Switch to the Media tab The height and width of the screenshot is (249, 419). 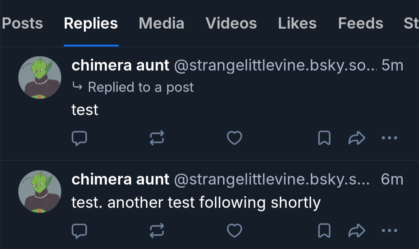(161, 24)
